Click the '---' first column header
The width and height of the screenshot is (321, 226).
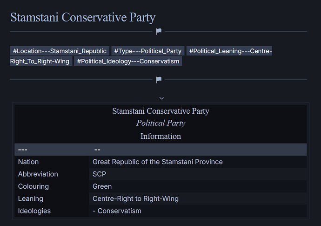[23, 150]
